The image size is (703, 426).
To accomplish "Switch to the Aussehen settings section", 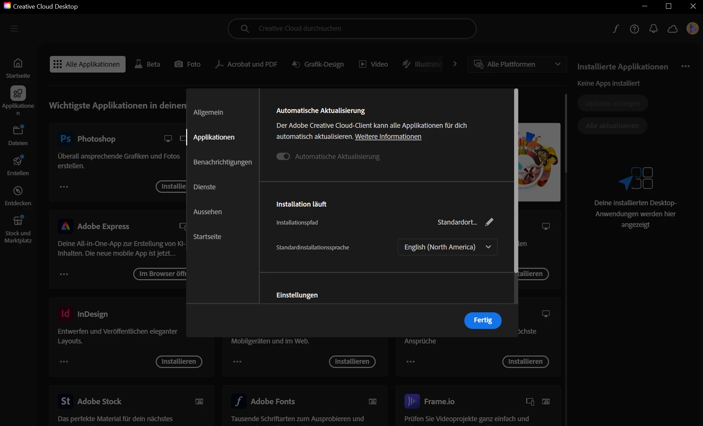I will pyautogui.click(x=208, y=212).
